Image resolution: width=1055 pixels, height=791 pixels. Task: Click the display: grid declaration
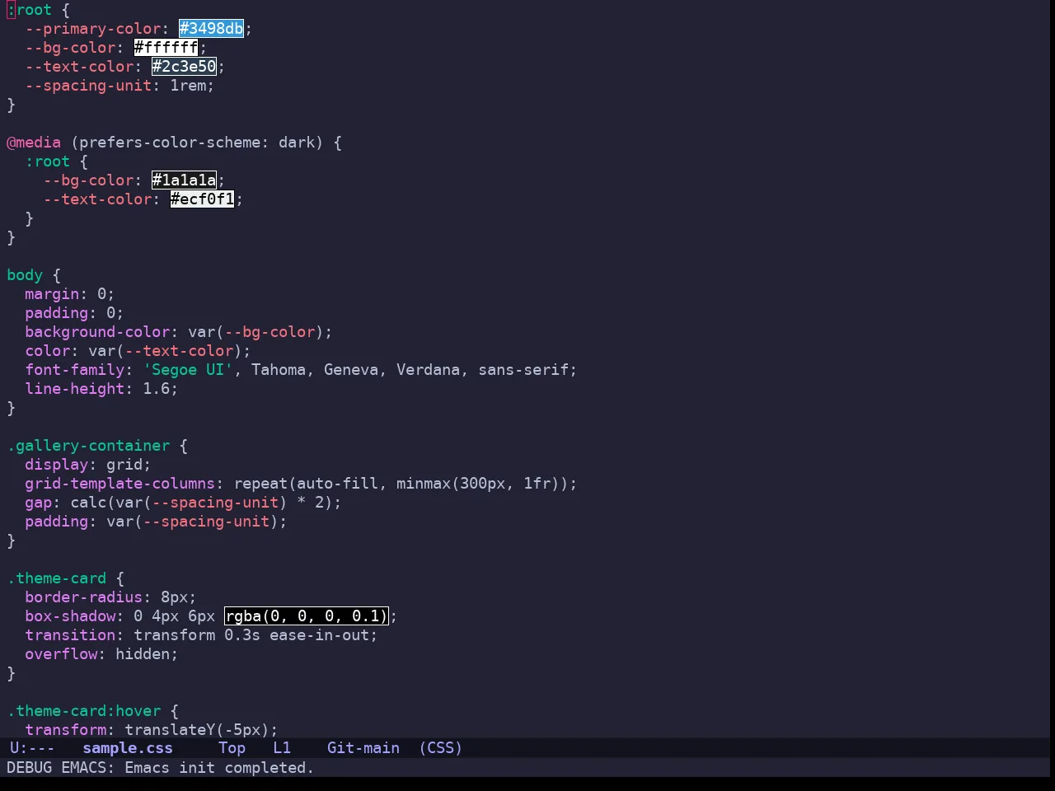coord(88,465)
